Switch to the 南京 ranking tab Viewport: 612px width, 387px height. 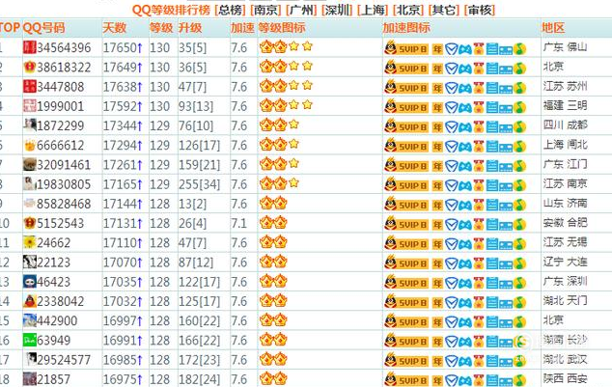[x=265, y=10]
